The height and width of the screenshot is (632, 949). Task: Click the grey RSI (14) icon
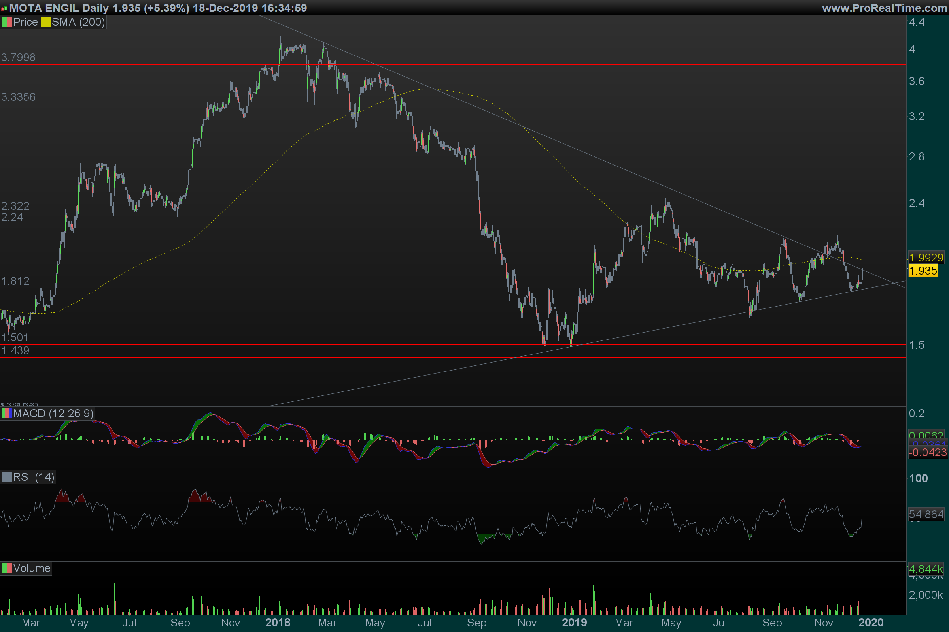[6, 477]
